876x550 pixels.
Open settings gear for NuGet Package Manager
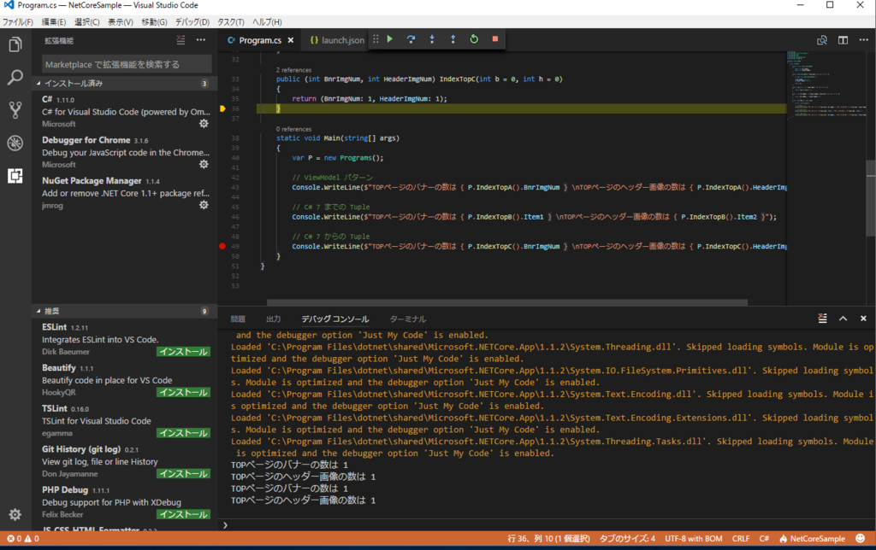204,205
